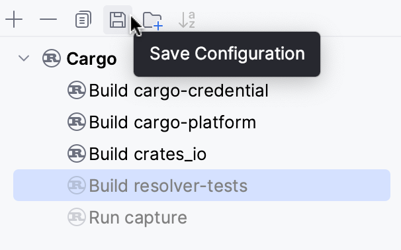Remove the selected configuration with minus icon
Viewport: 401px width, 250px height.
[48, 19]
